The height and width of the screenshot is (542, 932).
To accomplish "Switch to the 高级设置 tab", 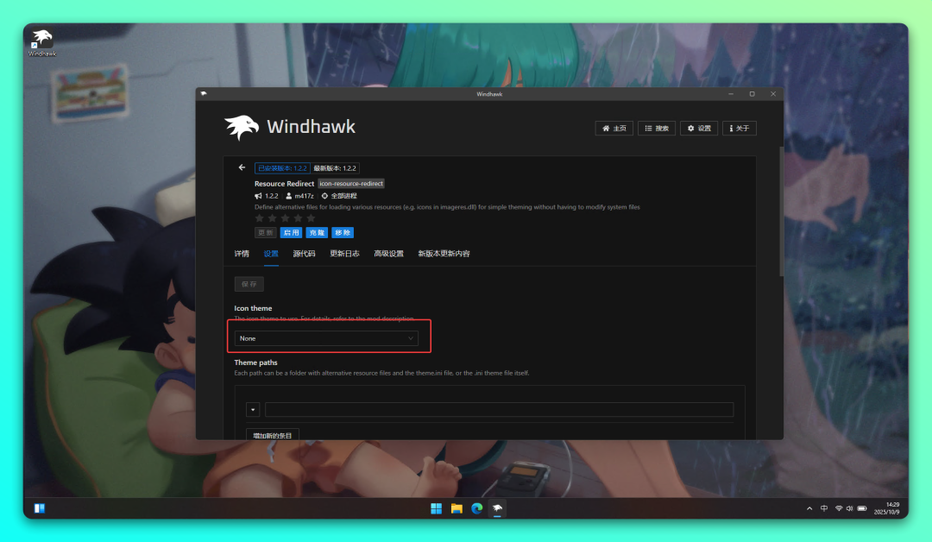I will tap(388, 254).
